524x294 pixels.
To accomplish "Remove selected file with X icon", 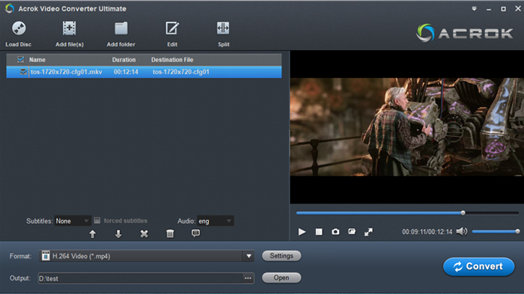I will pos(144,234).
